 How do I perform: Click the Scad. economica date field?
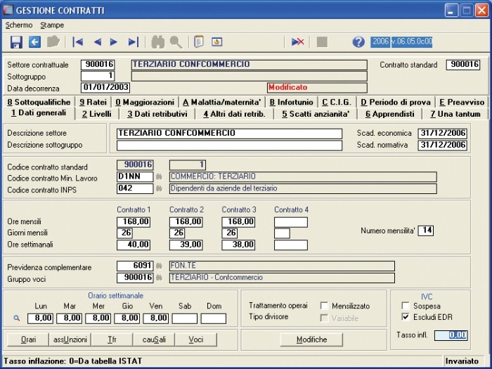pyautogui.click(x=442, y=134)
